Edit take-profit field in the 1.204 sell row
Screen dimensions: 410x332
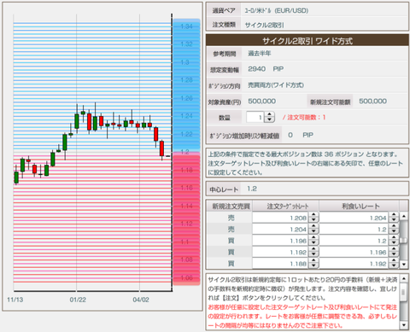(354, 230)
